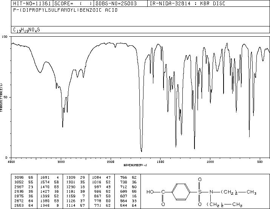
Task: Click the 544 wavenumber in the table
Action: click(x=123, y=205)
